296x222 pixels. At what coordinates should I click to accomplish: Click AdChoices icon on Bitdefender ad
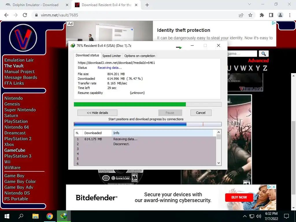(269, 187)
